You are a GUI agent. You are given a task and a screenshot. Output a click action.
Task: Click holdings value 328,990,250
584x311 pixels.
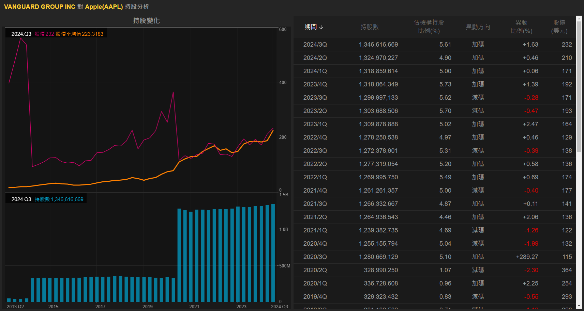click(x=381, y=270)
